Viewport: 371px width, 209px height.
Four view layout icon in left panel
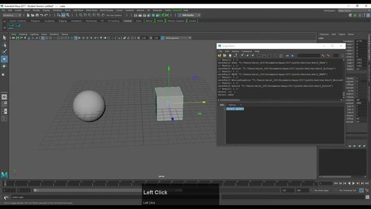pyautogui.click(x=4, y=103)
